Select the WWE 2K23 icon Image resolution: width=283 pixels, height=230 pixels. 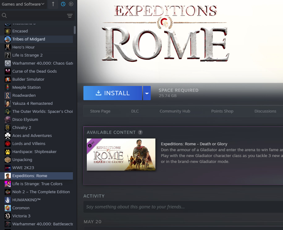(8, 168)
